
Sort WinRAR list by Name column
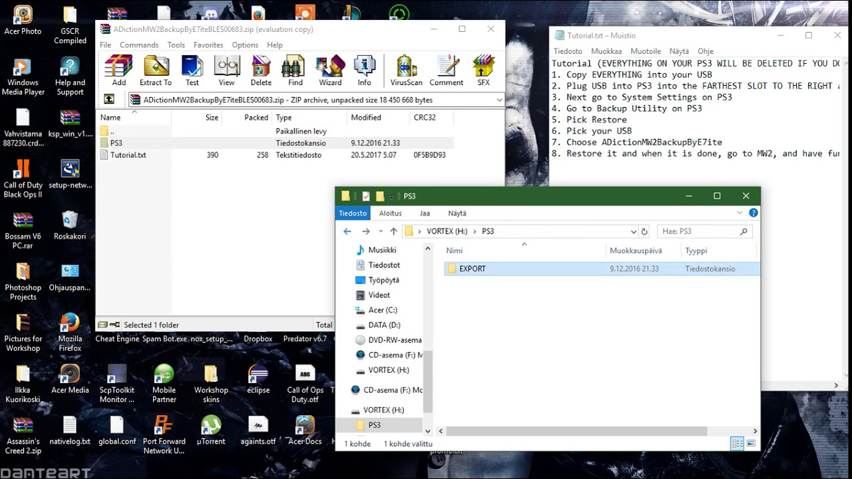(x=134, y=117)
